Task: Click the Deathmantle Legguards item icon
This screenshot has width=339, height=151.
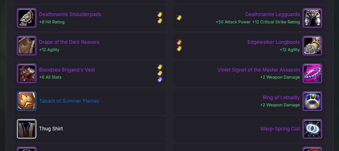Action: 312,18
